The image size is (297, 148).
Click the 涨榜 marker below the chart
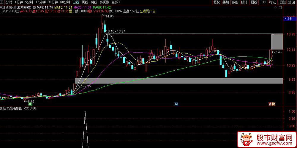(272, 104)
